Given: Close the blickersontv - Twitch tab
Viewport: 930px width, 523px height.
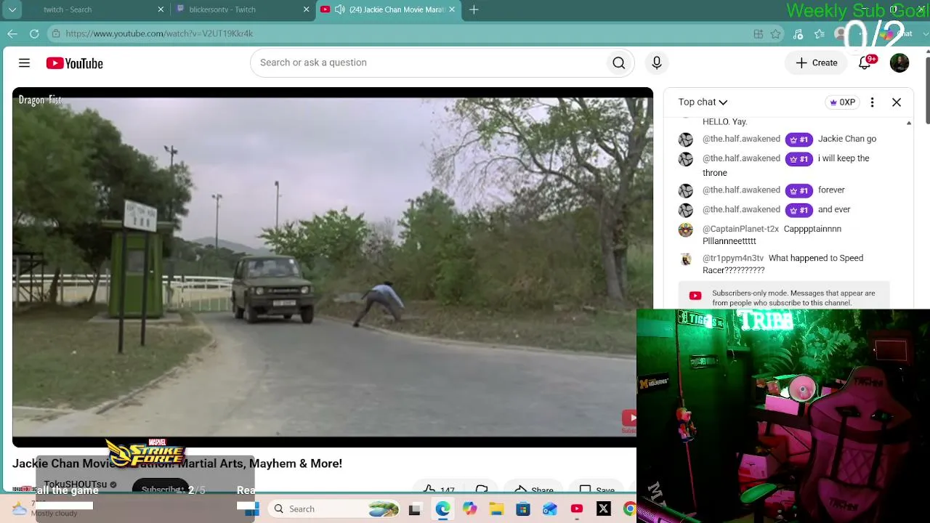Looking at the screenshot, I should pos(306,9).
